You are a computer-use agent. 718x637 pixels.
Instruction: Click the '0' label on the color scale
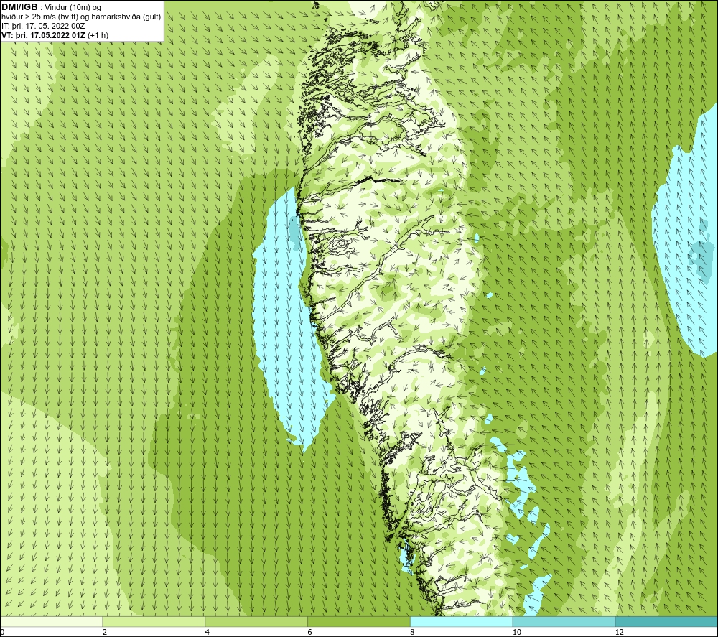pyautogui.click(x=2, y=632)
